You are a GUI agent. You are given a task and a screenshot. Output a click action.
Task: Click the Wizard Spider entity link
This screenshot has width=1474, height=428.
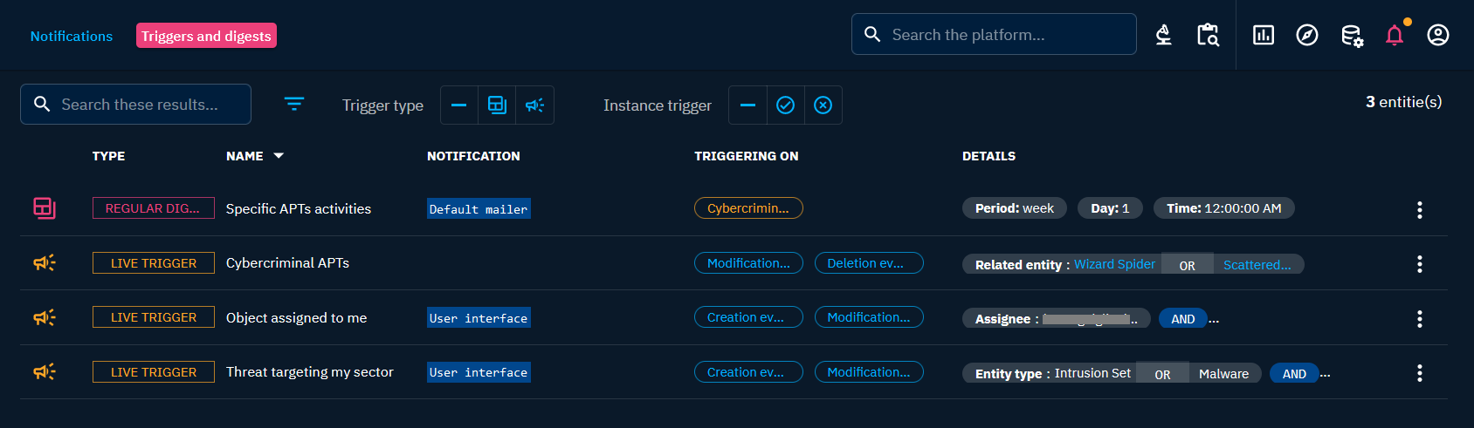coord(1114,264)
